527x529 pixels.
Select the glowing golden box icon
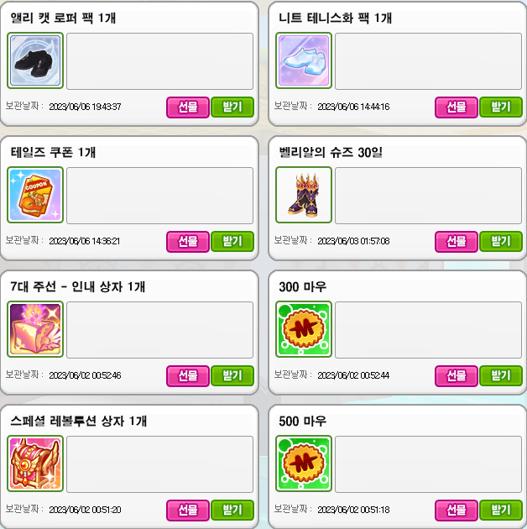coord(35,329)
